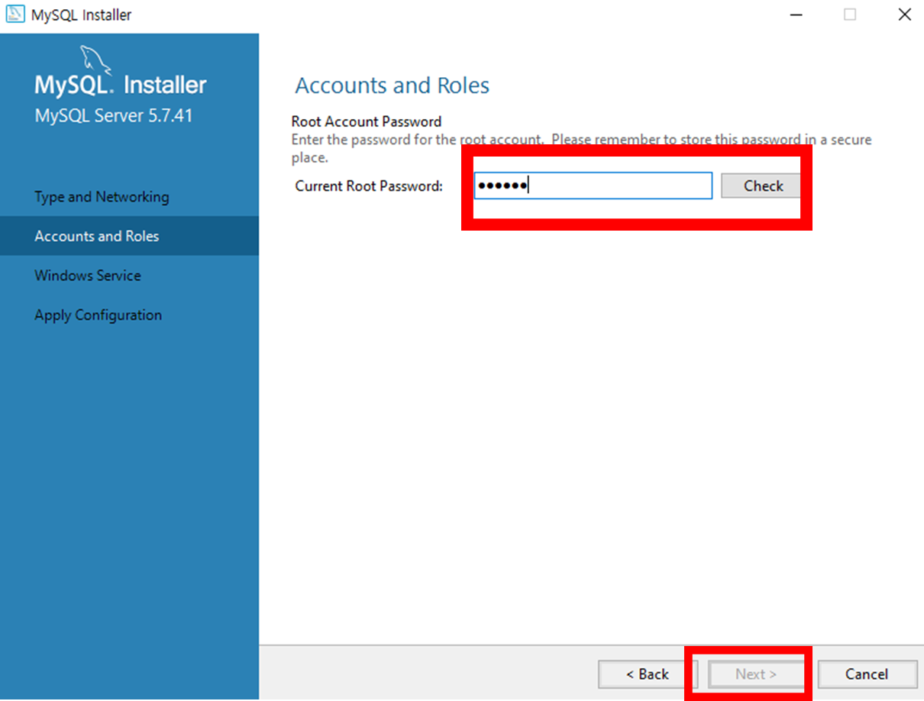924x701 pixels.
Task: Select the Accounts and Roles step
Action: pos(130,236)
